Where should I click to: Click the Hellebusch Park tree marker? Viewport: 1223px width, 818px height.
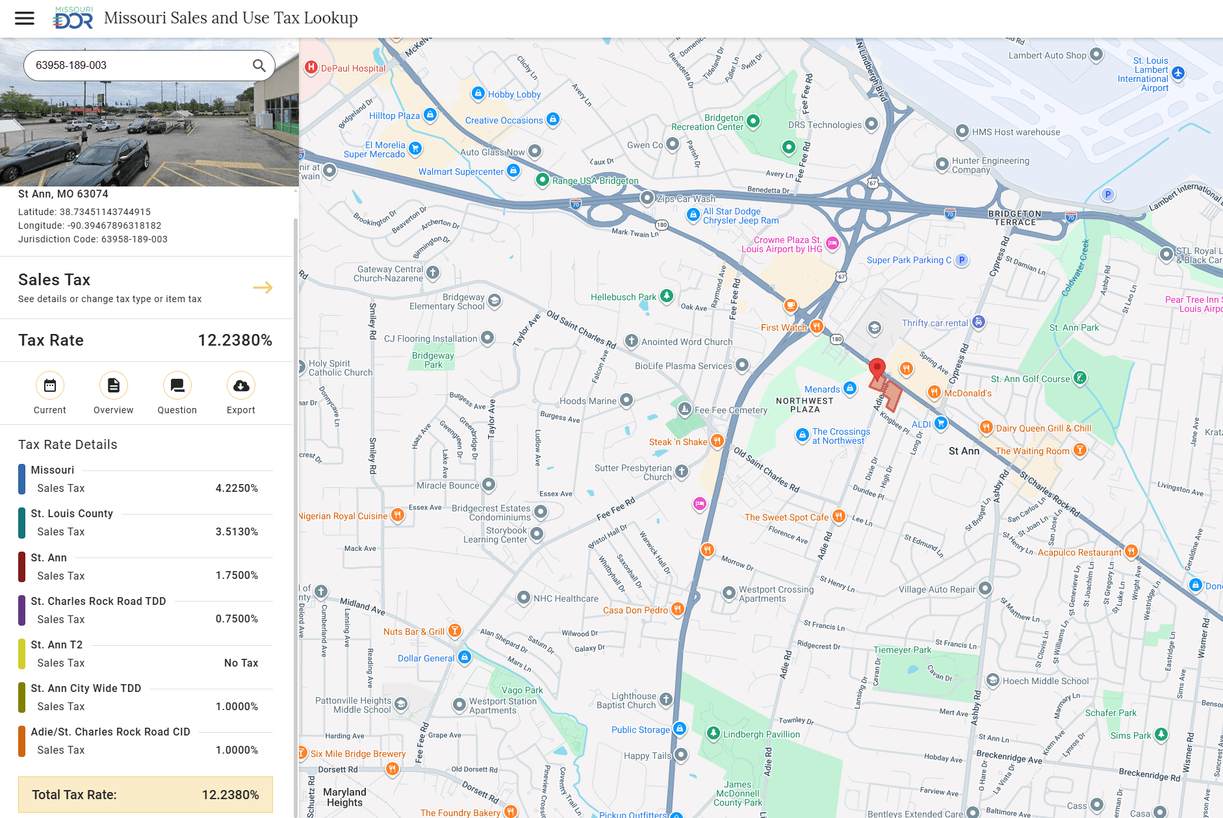pos(667,296)
